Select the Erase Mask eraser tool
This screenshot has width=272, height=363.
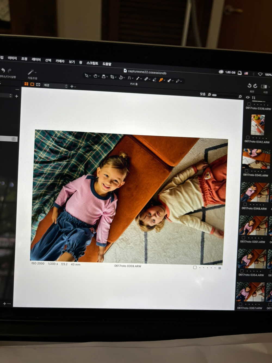pos(154,80)
